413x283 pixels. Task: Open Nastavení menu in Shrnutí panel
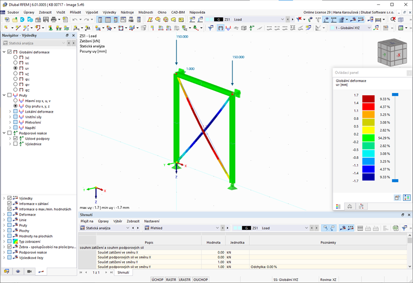(152, 221)
